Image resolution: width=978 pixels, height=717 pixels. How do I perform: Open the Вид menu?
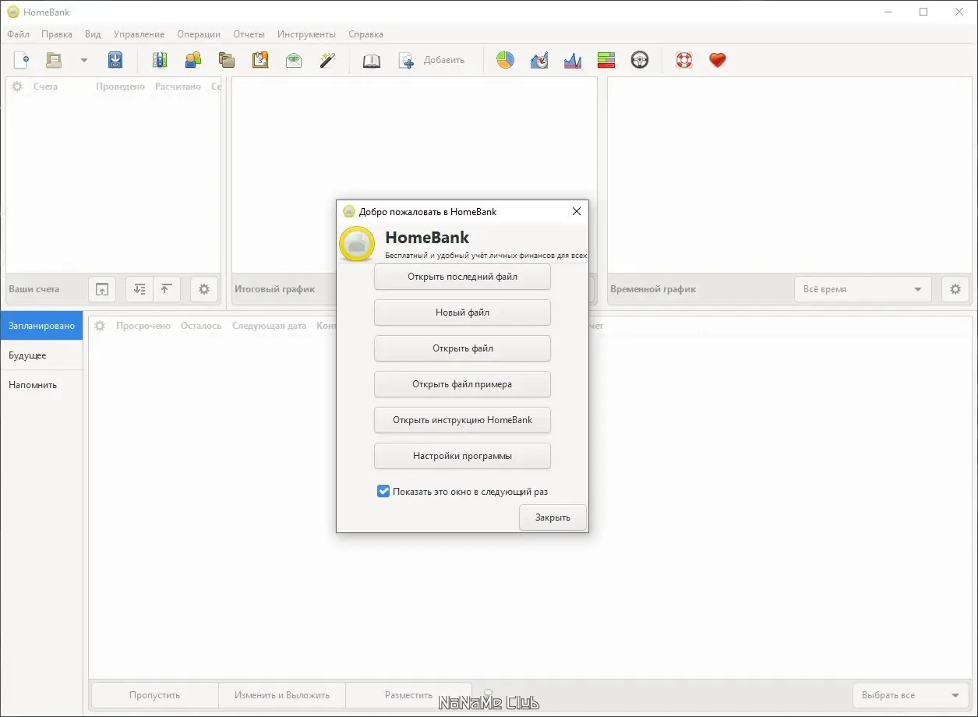click(x=93, y=34)
